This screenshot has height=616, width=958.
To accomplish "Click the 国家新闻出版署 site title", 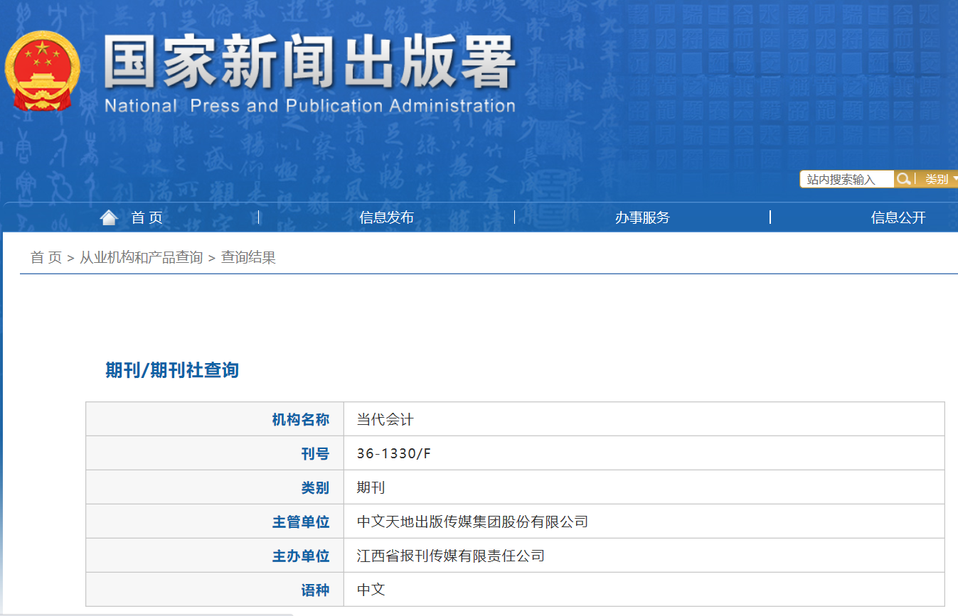I will pos(309,63).
